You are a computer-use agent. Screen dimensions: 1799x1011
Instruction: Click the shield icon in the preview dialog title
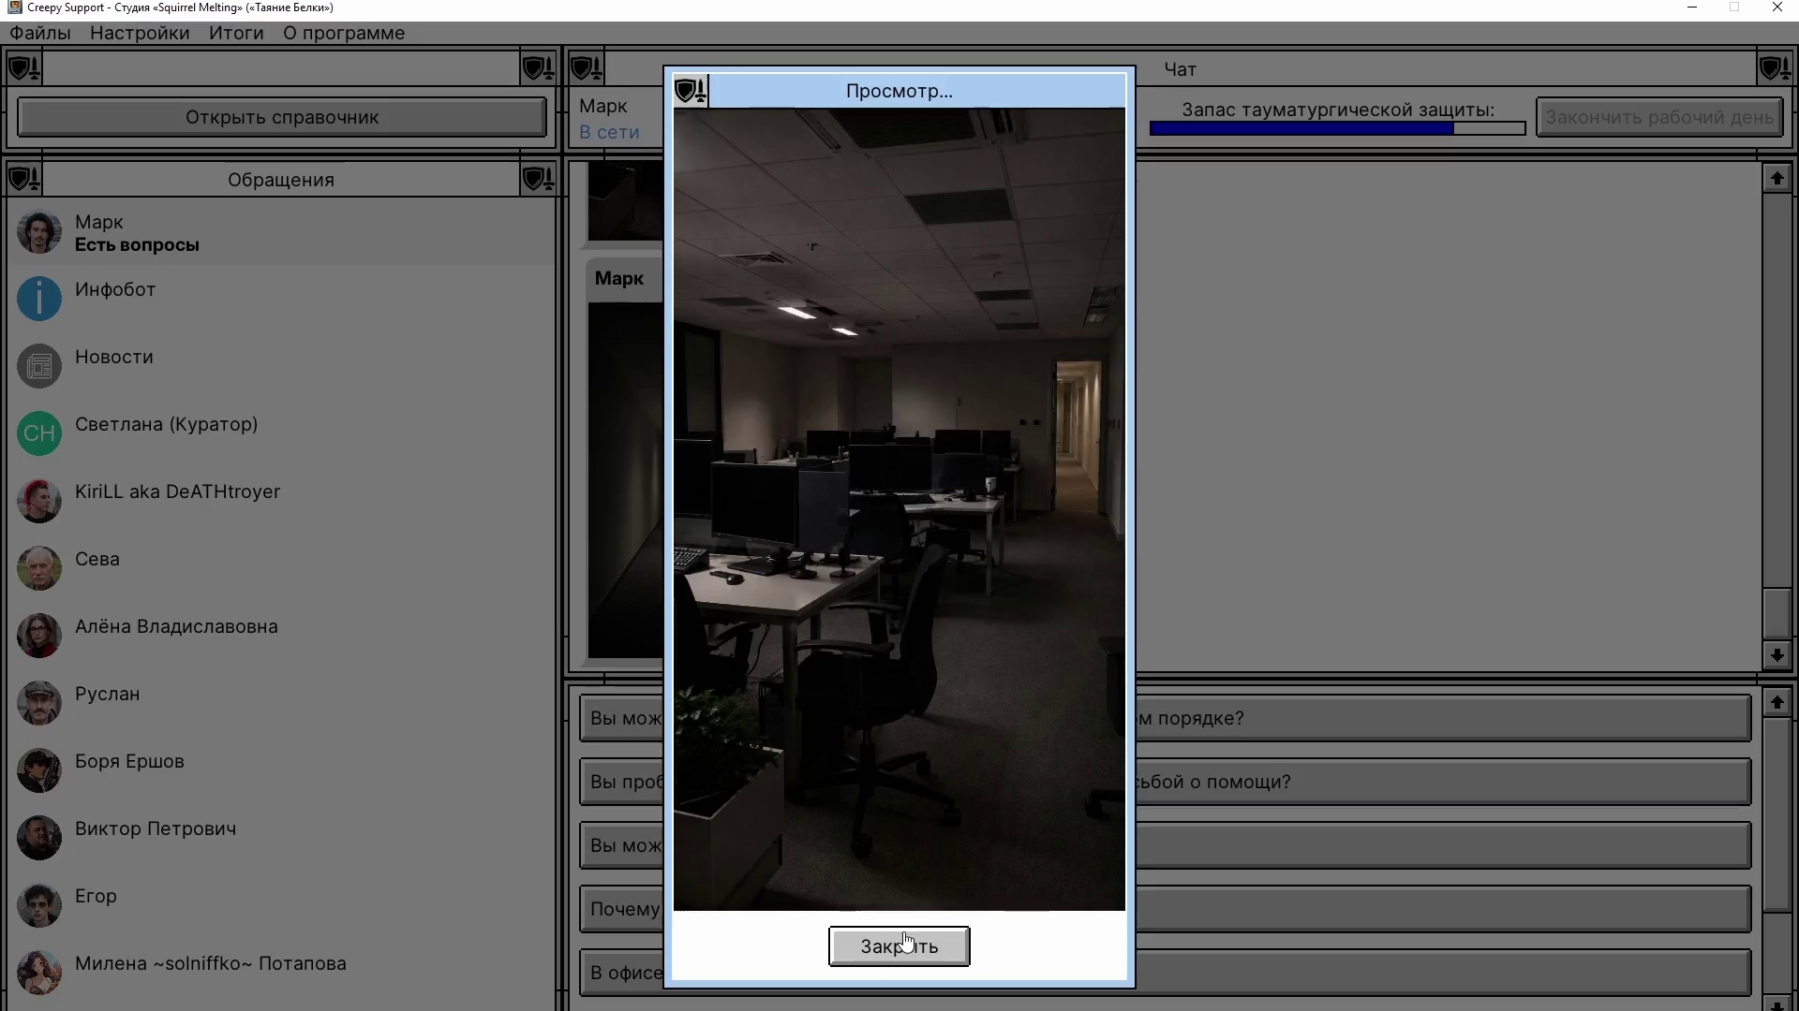coord(691,91)
